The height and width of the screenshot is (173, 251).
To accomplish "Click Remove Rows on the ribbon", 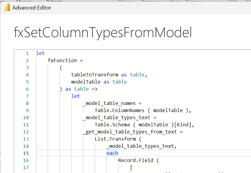I will pos(194,1).
